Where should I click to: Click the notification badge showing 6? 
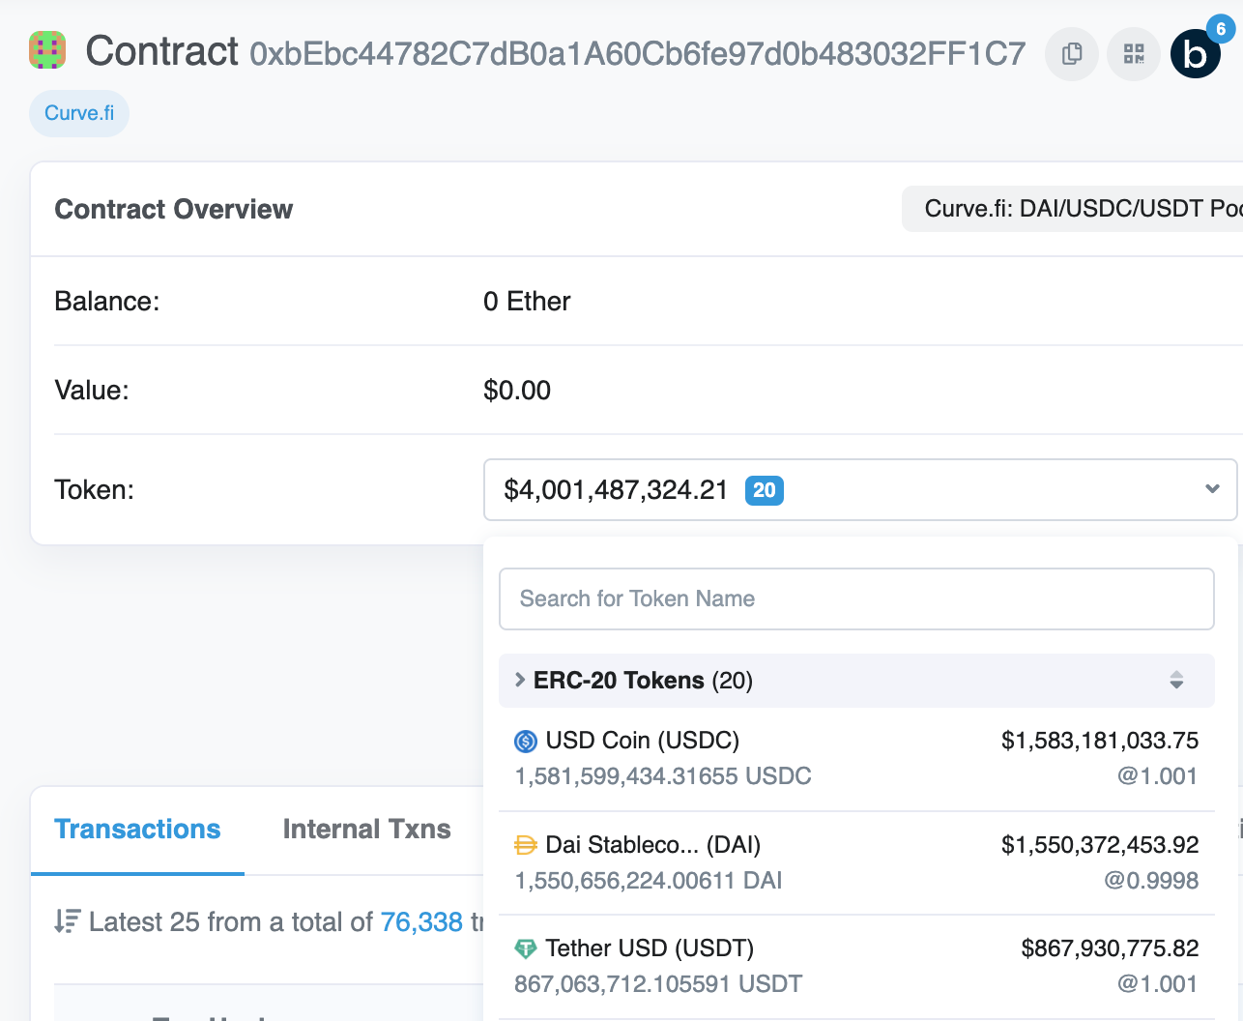click(x=1221, y=29)
